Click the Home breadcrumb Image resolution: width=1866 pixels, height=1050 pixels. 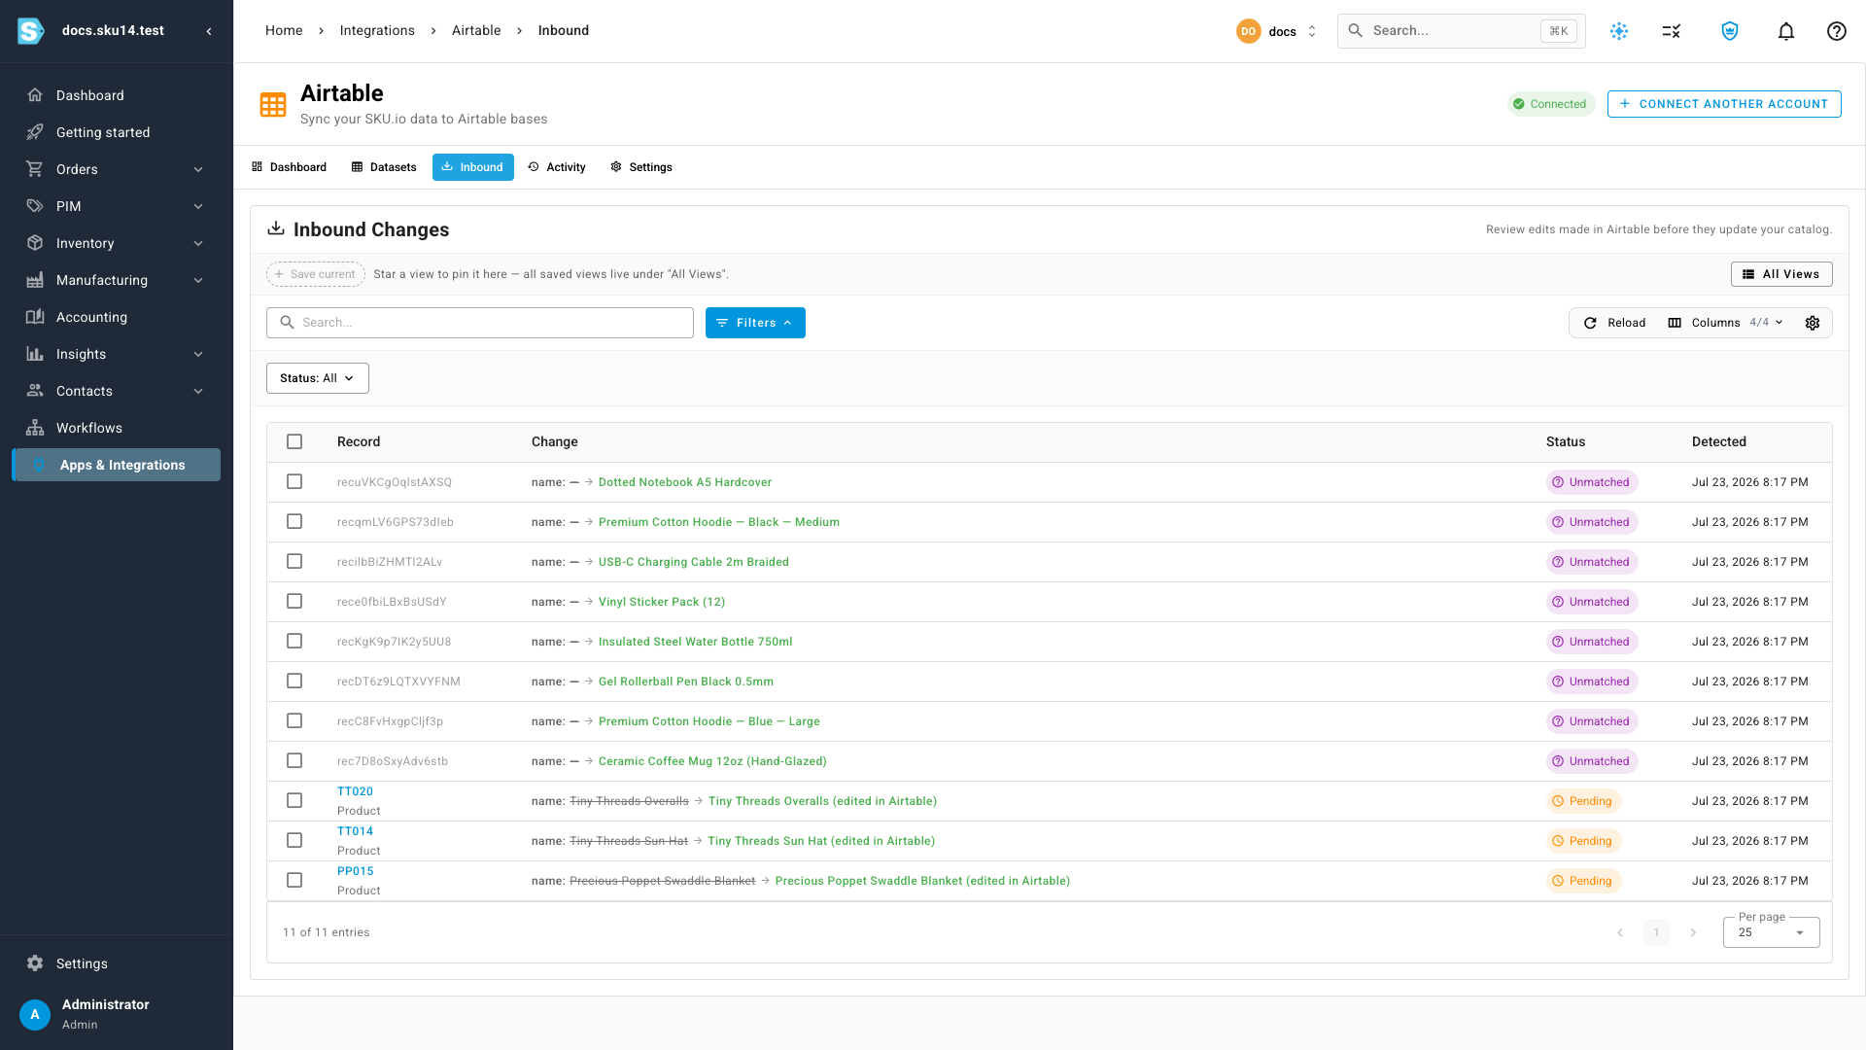284,31
